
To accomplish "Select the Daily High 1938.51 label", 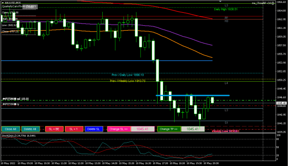I will [x=226, y=9].
